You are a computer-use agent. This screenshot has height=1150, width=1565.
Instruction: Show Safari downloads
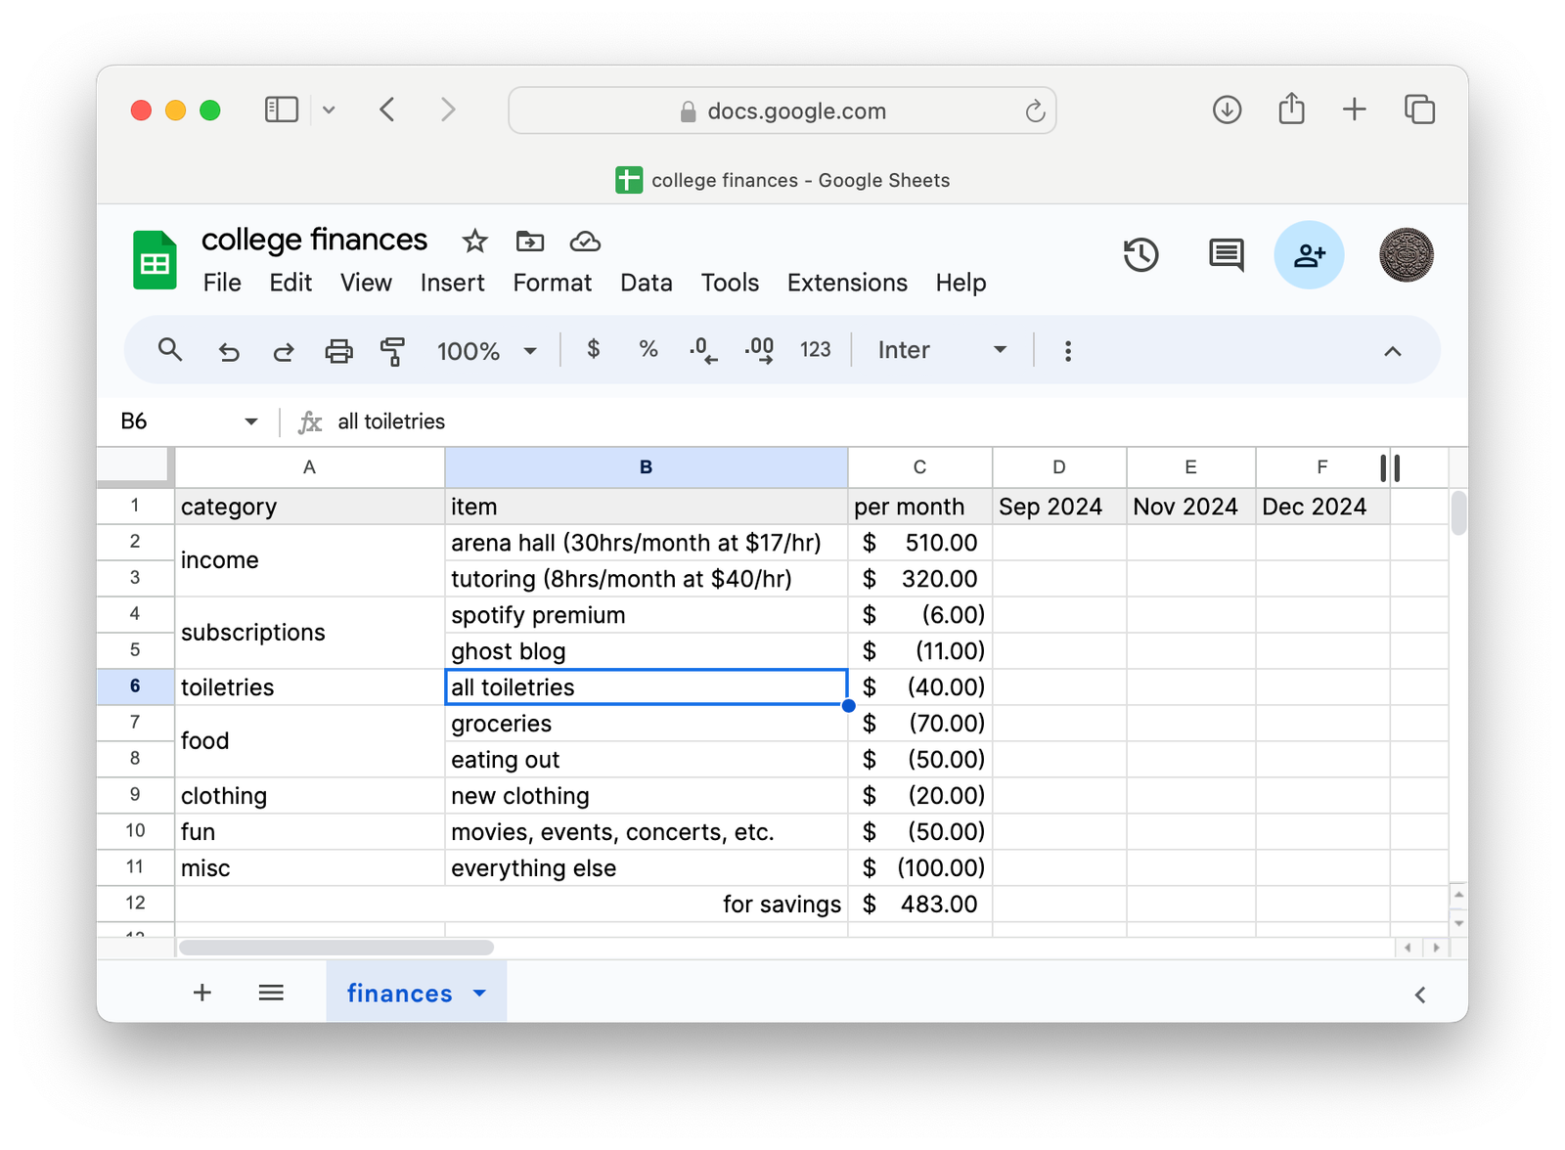(1227, 110)
